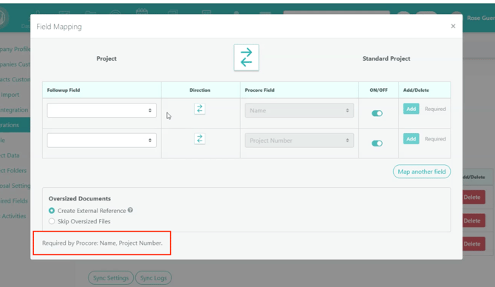This screenshot has height=287, width=495.
Task: Open help icon beside Create External Reference
Action: coord(130,210)
